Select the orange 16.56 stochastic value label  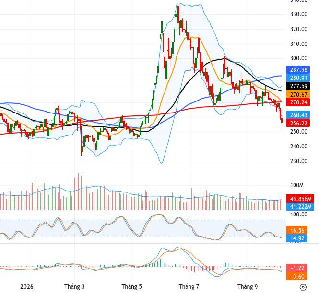pos(296,230)
